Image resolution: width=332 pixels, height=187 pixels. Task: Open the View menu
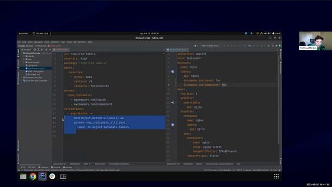coord(30,42)
